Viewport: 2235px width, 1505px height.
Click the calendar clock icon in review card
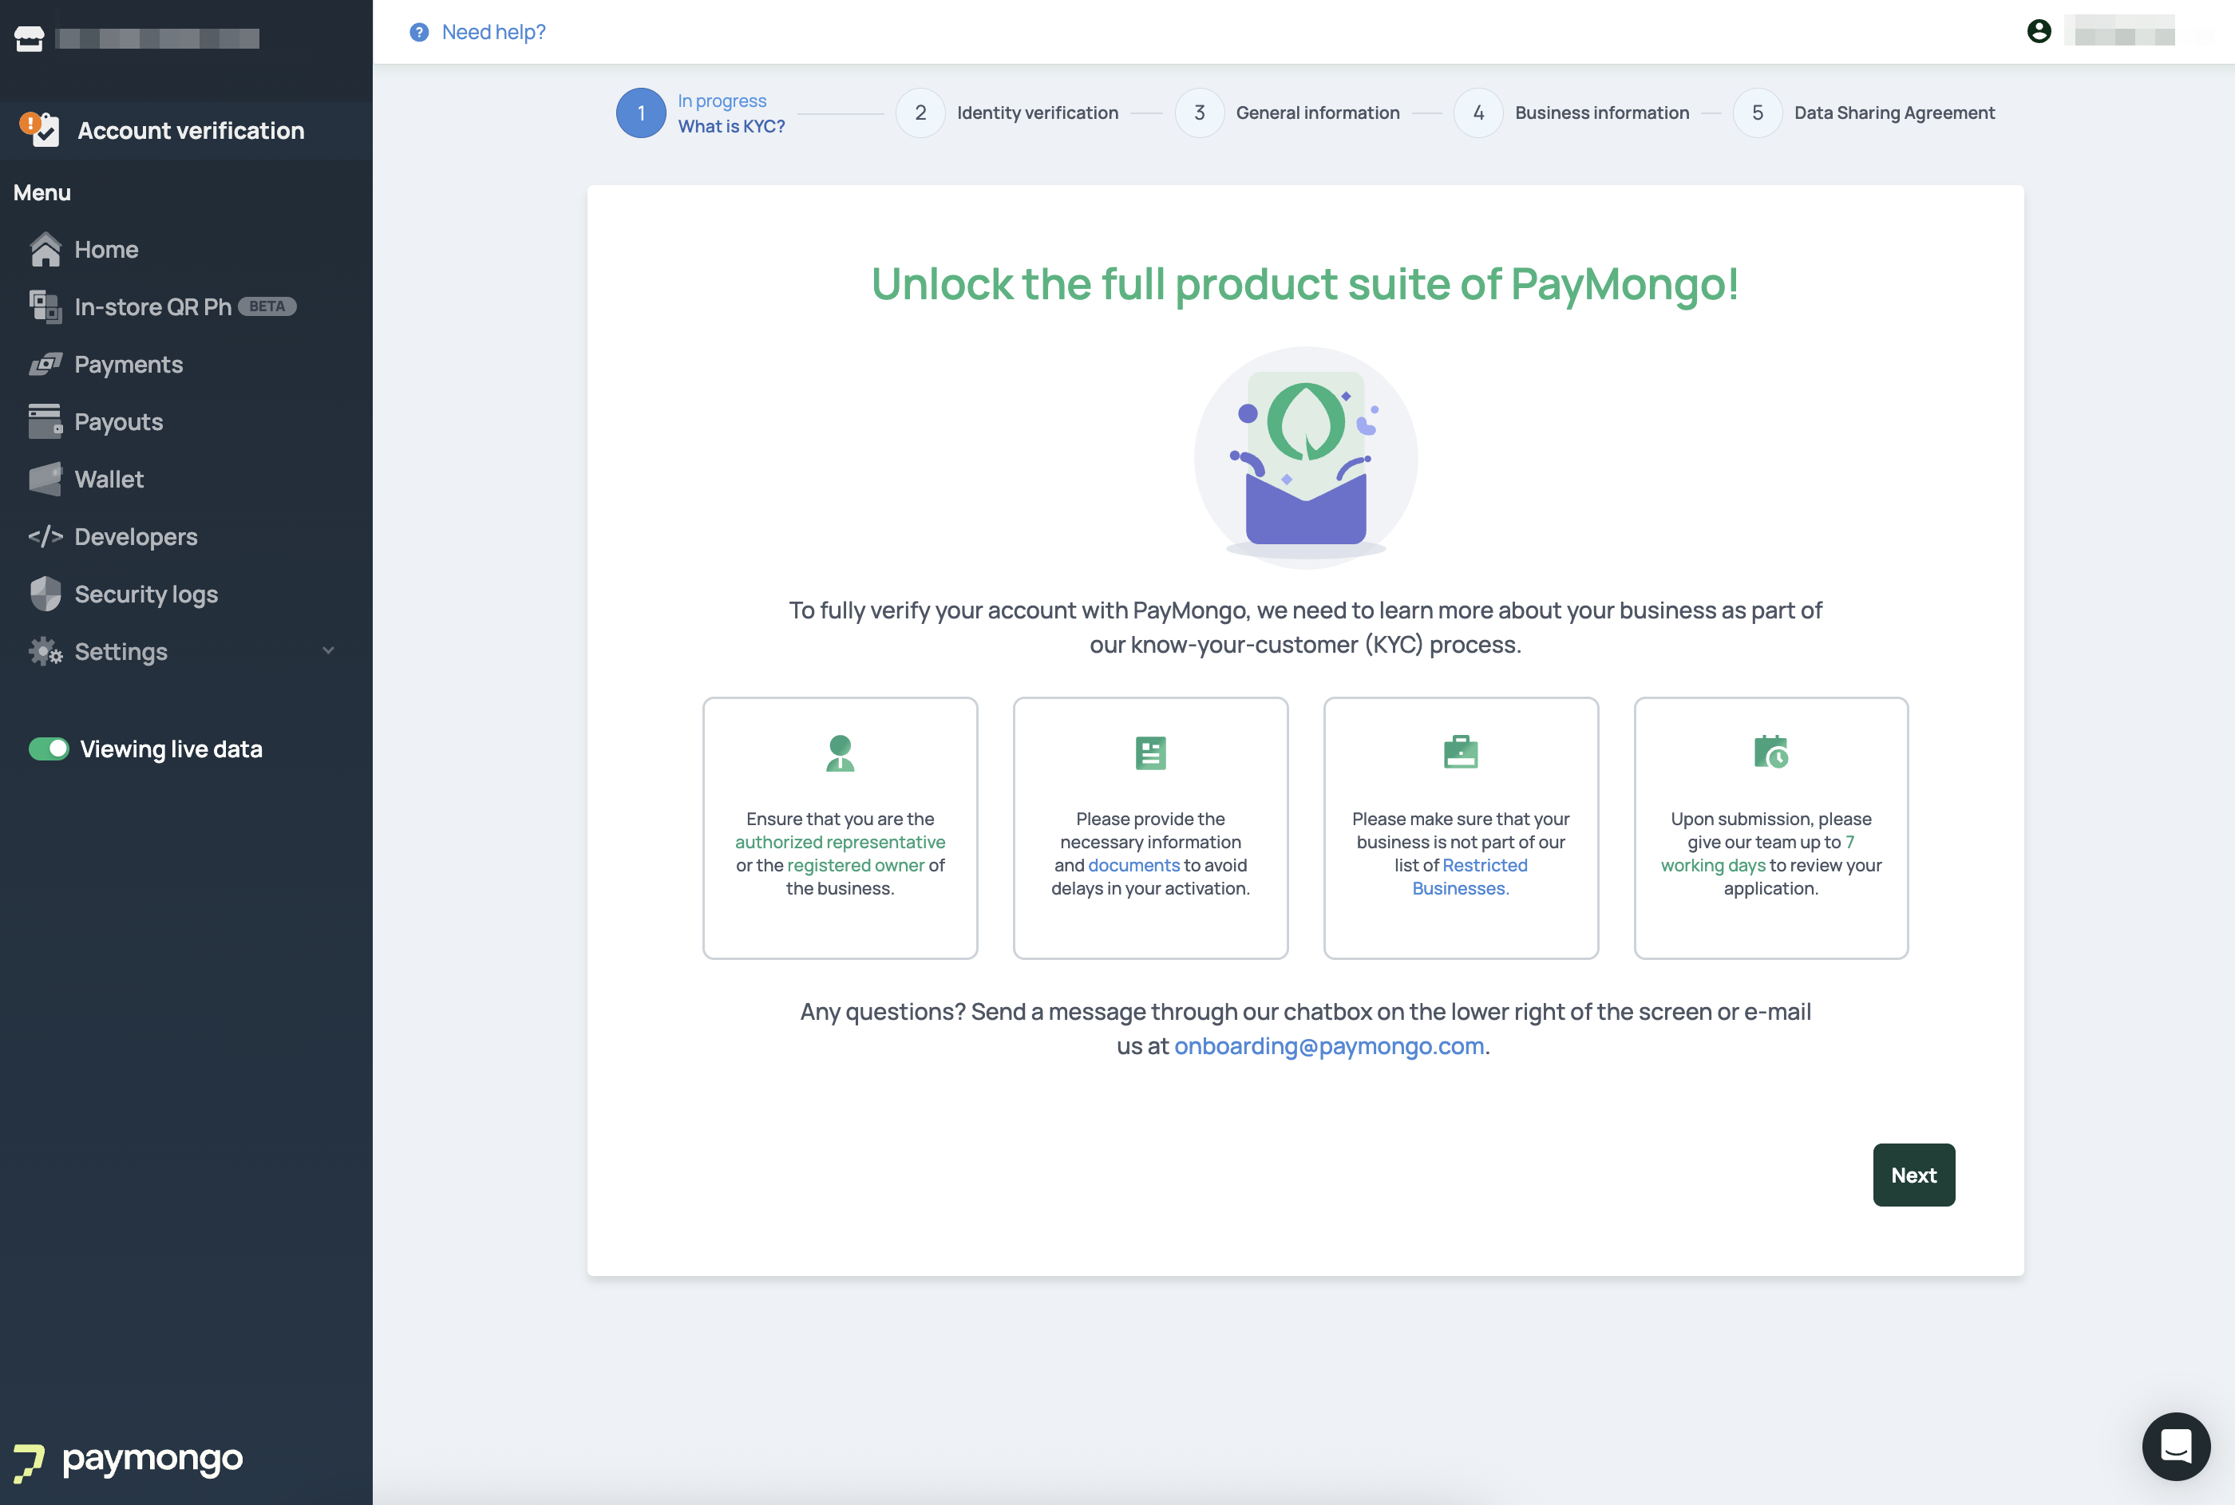tap(1770, 752)
